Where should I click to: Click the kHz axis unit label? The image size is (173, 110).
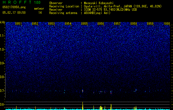pyautogui.click(x=2, y=22)
